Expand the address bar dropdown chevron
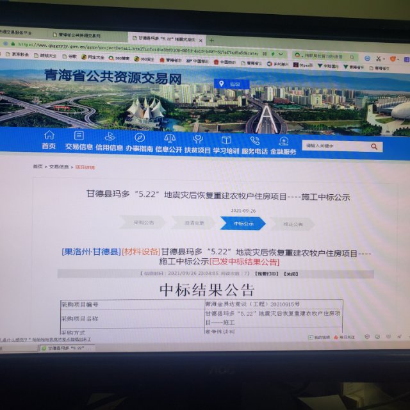The image size is (410, 410). (281, 54)
